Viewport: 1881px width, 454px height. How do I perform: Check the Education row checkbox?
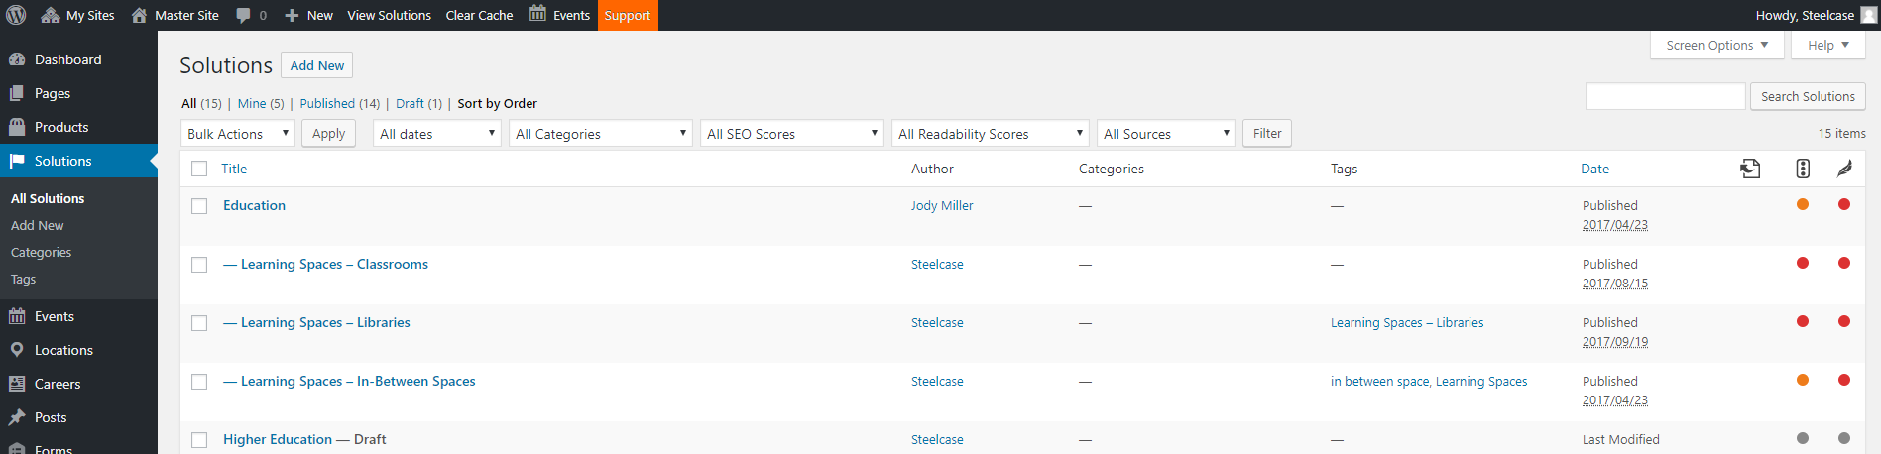pyautogui.click(x=199, y=206)
